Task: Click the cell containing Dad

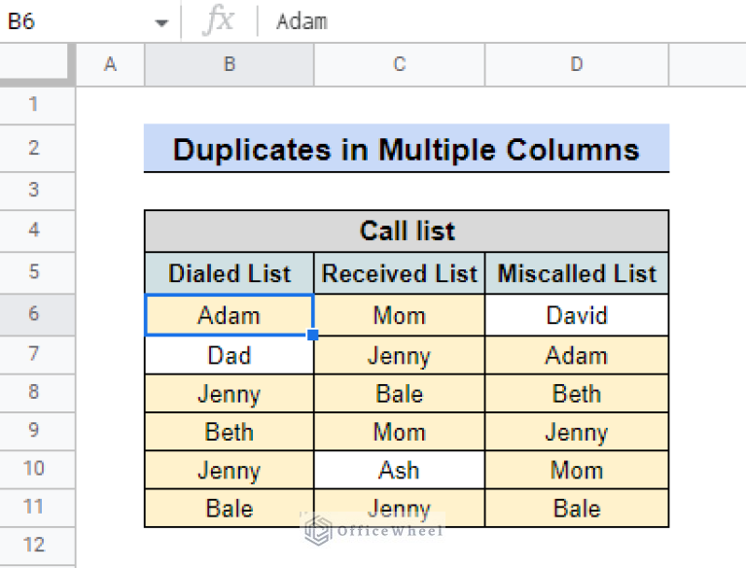Action: pyautogui.click(x=229, y=355)
